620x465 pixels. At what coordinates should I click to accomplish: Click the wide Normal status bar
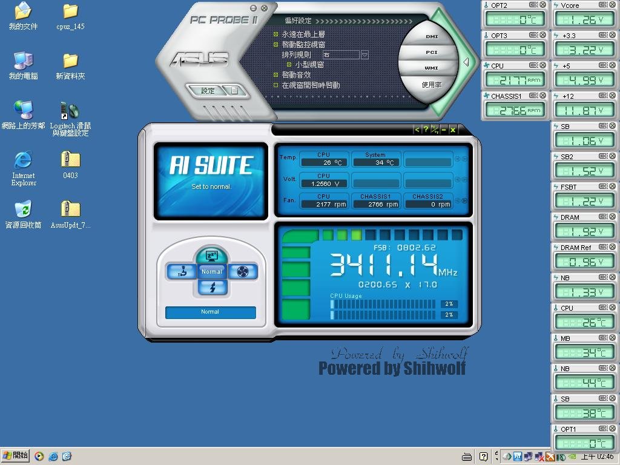pos(211,312)
